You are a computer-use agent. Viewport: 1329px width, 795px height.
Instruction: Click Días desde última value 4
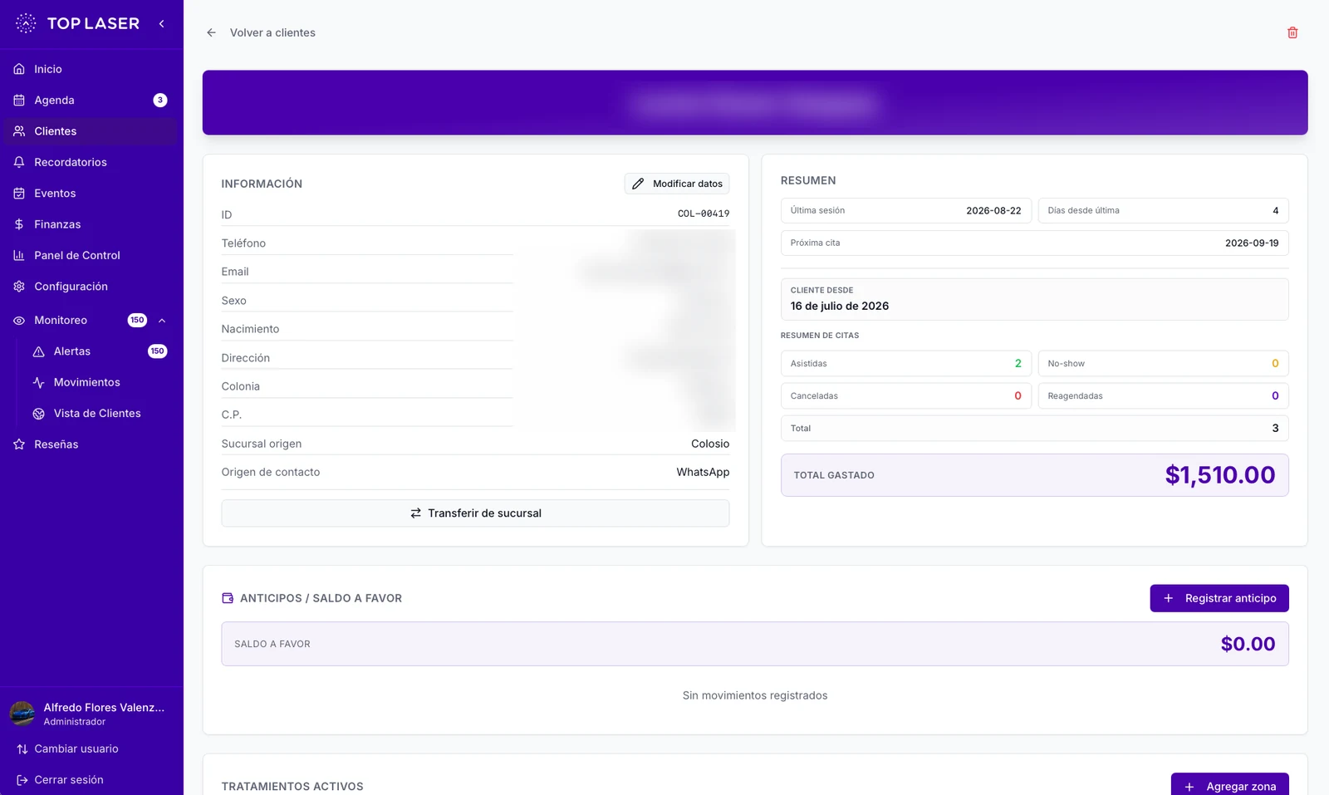pos(1276,211)
